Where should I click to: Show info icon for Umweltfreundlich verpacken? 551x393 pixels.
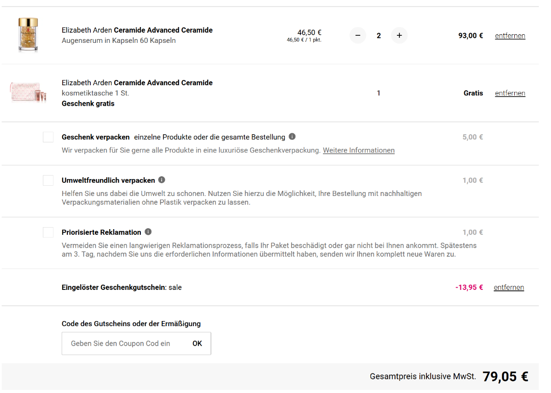(x=162, y=180)
